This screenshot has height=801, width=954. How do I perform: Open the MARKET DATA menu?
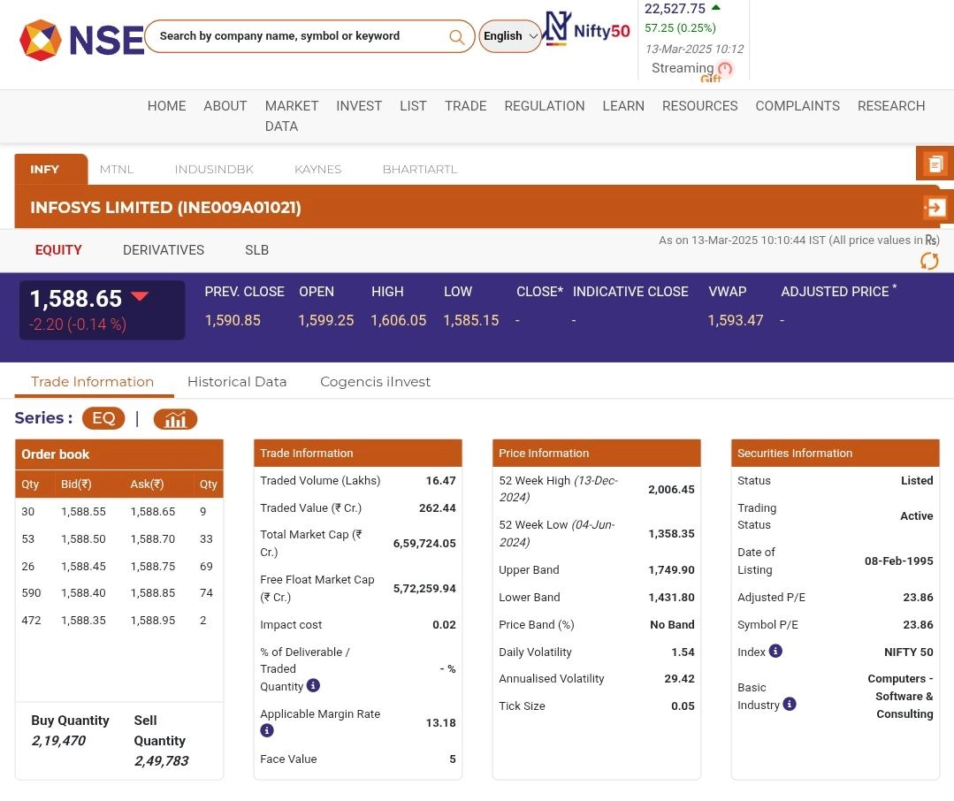[291, 116]
